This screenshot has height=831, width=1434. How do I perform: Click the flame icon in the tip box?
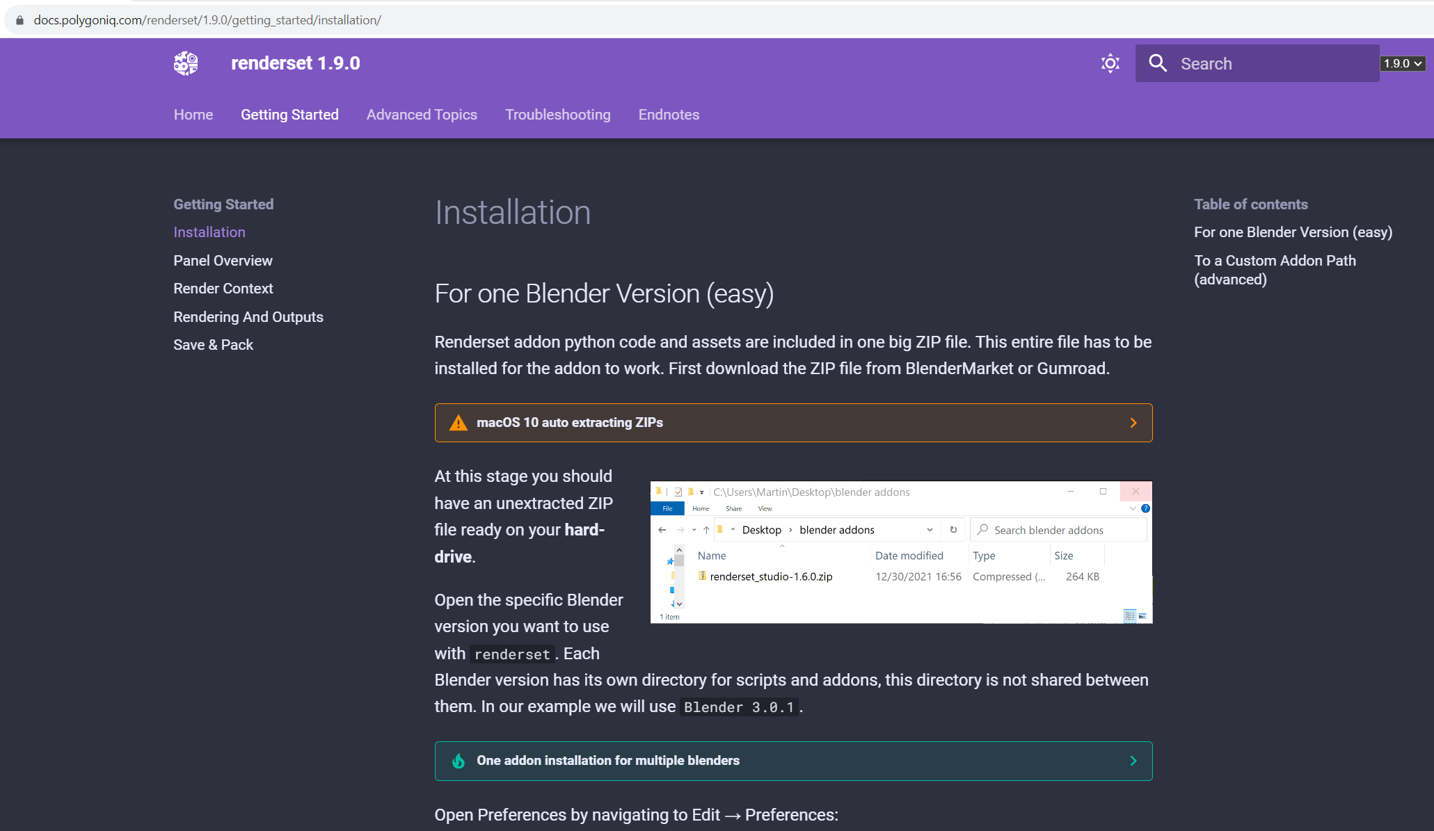click(458, 761)
